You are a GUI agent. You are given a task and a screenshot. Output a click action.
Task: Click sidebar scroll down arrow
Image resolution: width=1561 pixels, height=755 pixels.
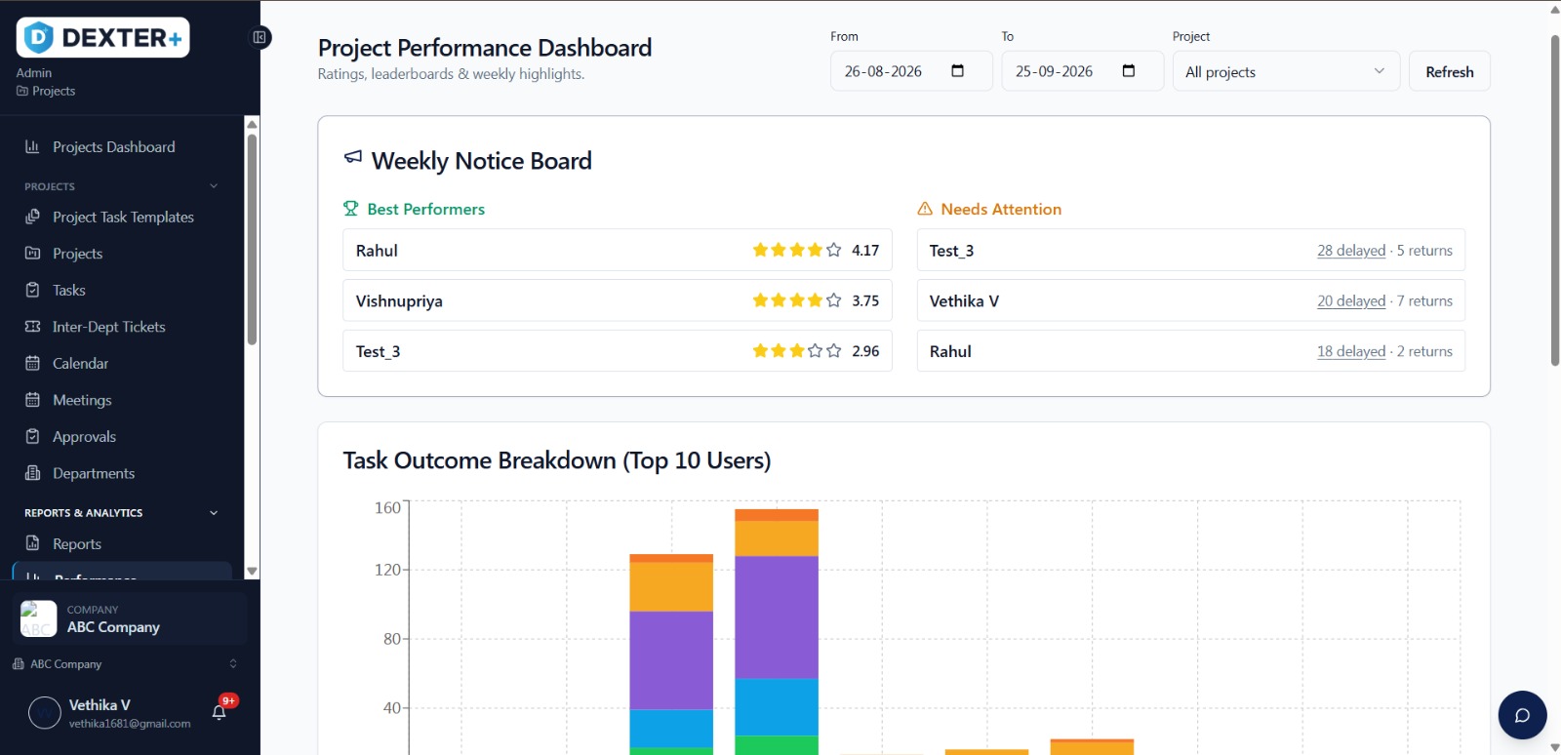coord(252,572)
